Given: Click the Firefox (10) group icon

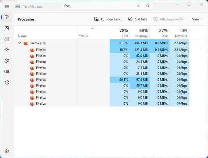Looking at the screenshot, I should (26, 43).
